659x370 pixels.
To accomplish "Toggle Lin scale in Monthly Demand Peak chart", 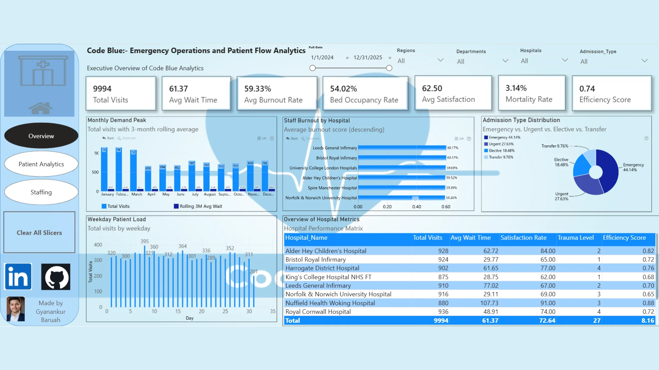I will pyautogui.click(x=262, y=138).
